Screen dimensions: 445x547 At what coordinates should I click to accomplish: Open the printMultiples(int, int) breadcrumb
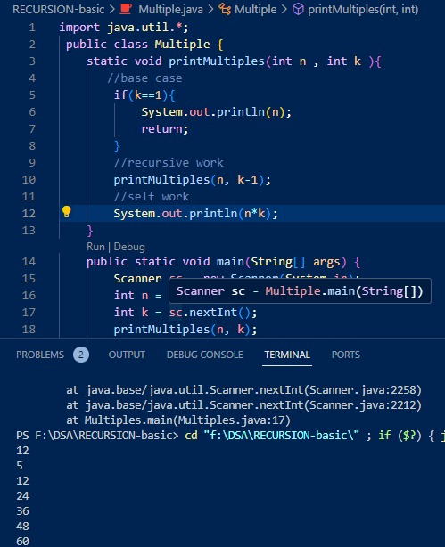click(363, 10)
